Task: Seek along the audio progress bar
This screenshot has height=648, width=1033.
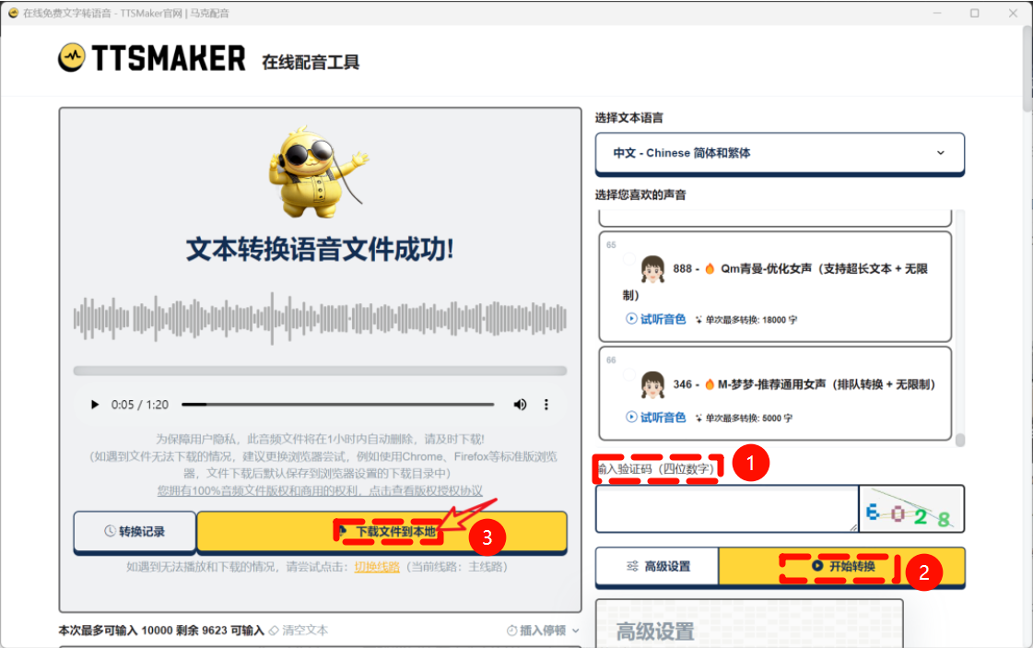Action: coord(338,404)
